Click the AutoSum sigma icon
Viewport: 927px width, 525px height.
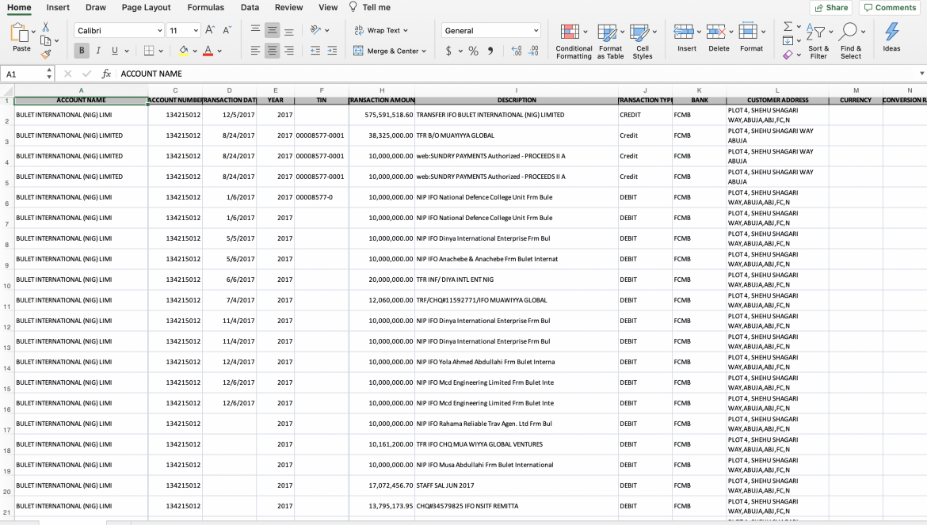click(x=788, y=27)
